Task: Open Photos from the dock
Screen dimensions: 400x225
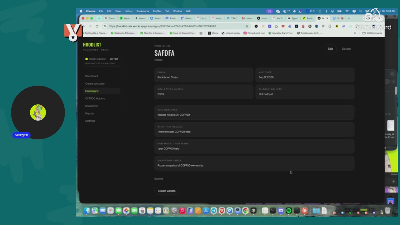Action: pos(126,211)
